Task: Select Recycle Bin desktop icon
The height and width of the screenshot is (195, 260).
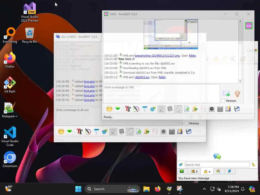Action: point(30,35)
